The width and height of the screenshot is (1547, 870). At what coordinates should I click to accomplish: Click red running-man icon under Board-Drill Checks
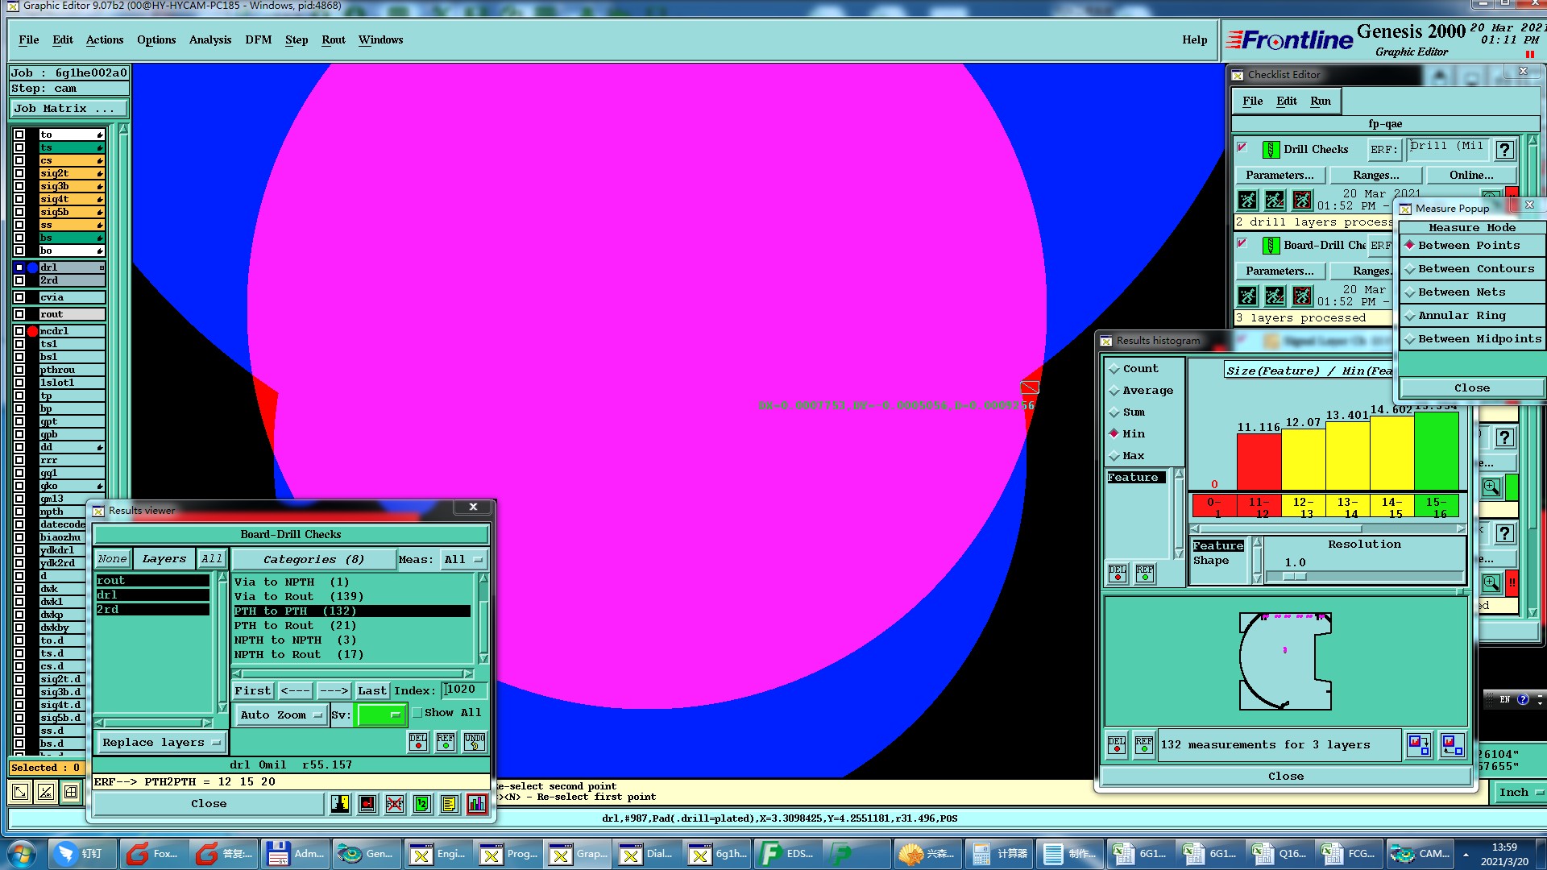[1302, 296]
